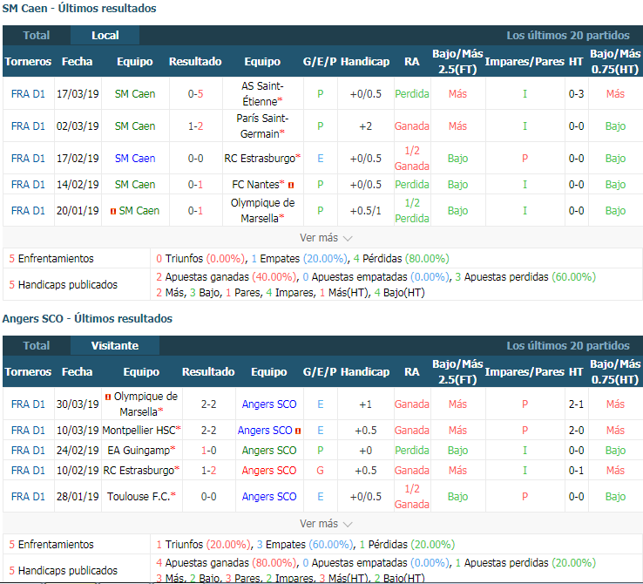Click G result letter in 10/02/19 row
Image resolution: width=643 pixels, height=584 pixels.
(321, 471)
